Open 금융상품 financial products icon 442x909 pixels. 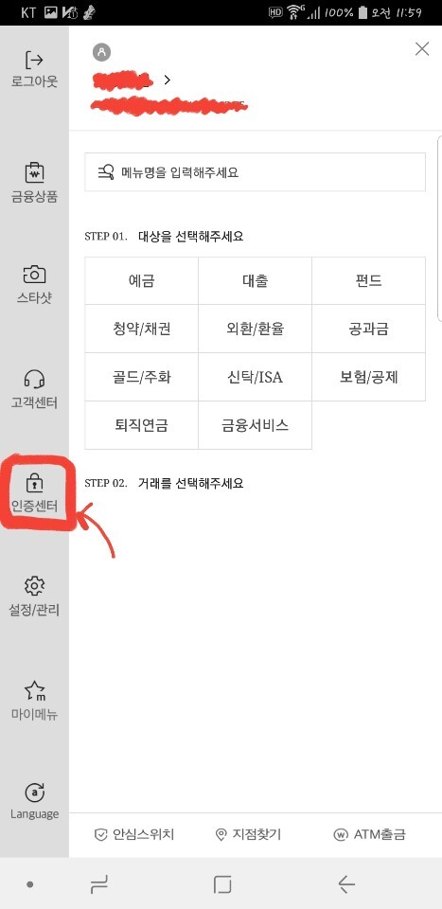point(34,172)
